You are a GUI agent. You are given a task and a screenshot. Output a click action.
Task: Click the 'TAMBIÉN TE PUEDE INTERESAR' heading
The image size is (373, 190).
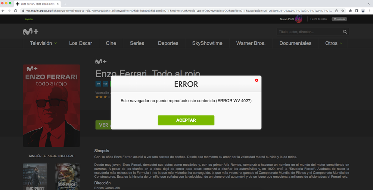click(x=52, y=156)
